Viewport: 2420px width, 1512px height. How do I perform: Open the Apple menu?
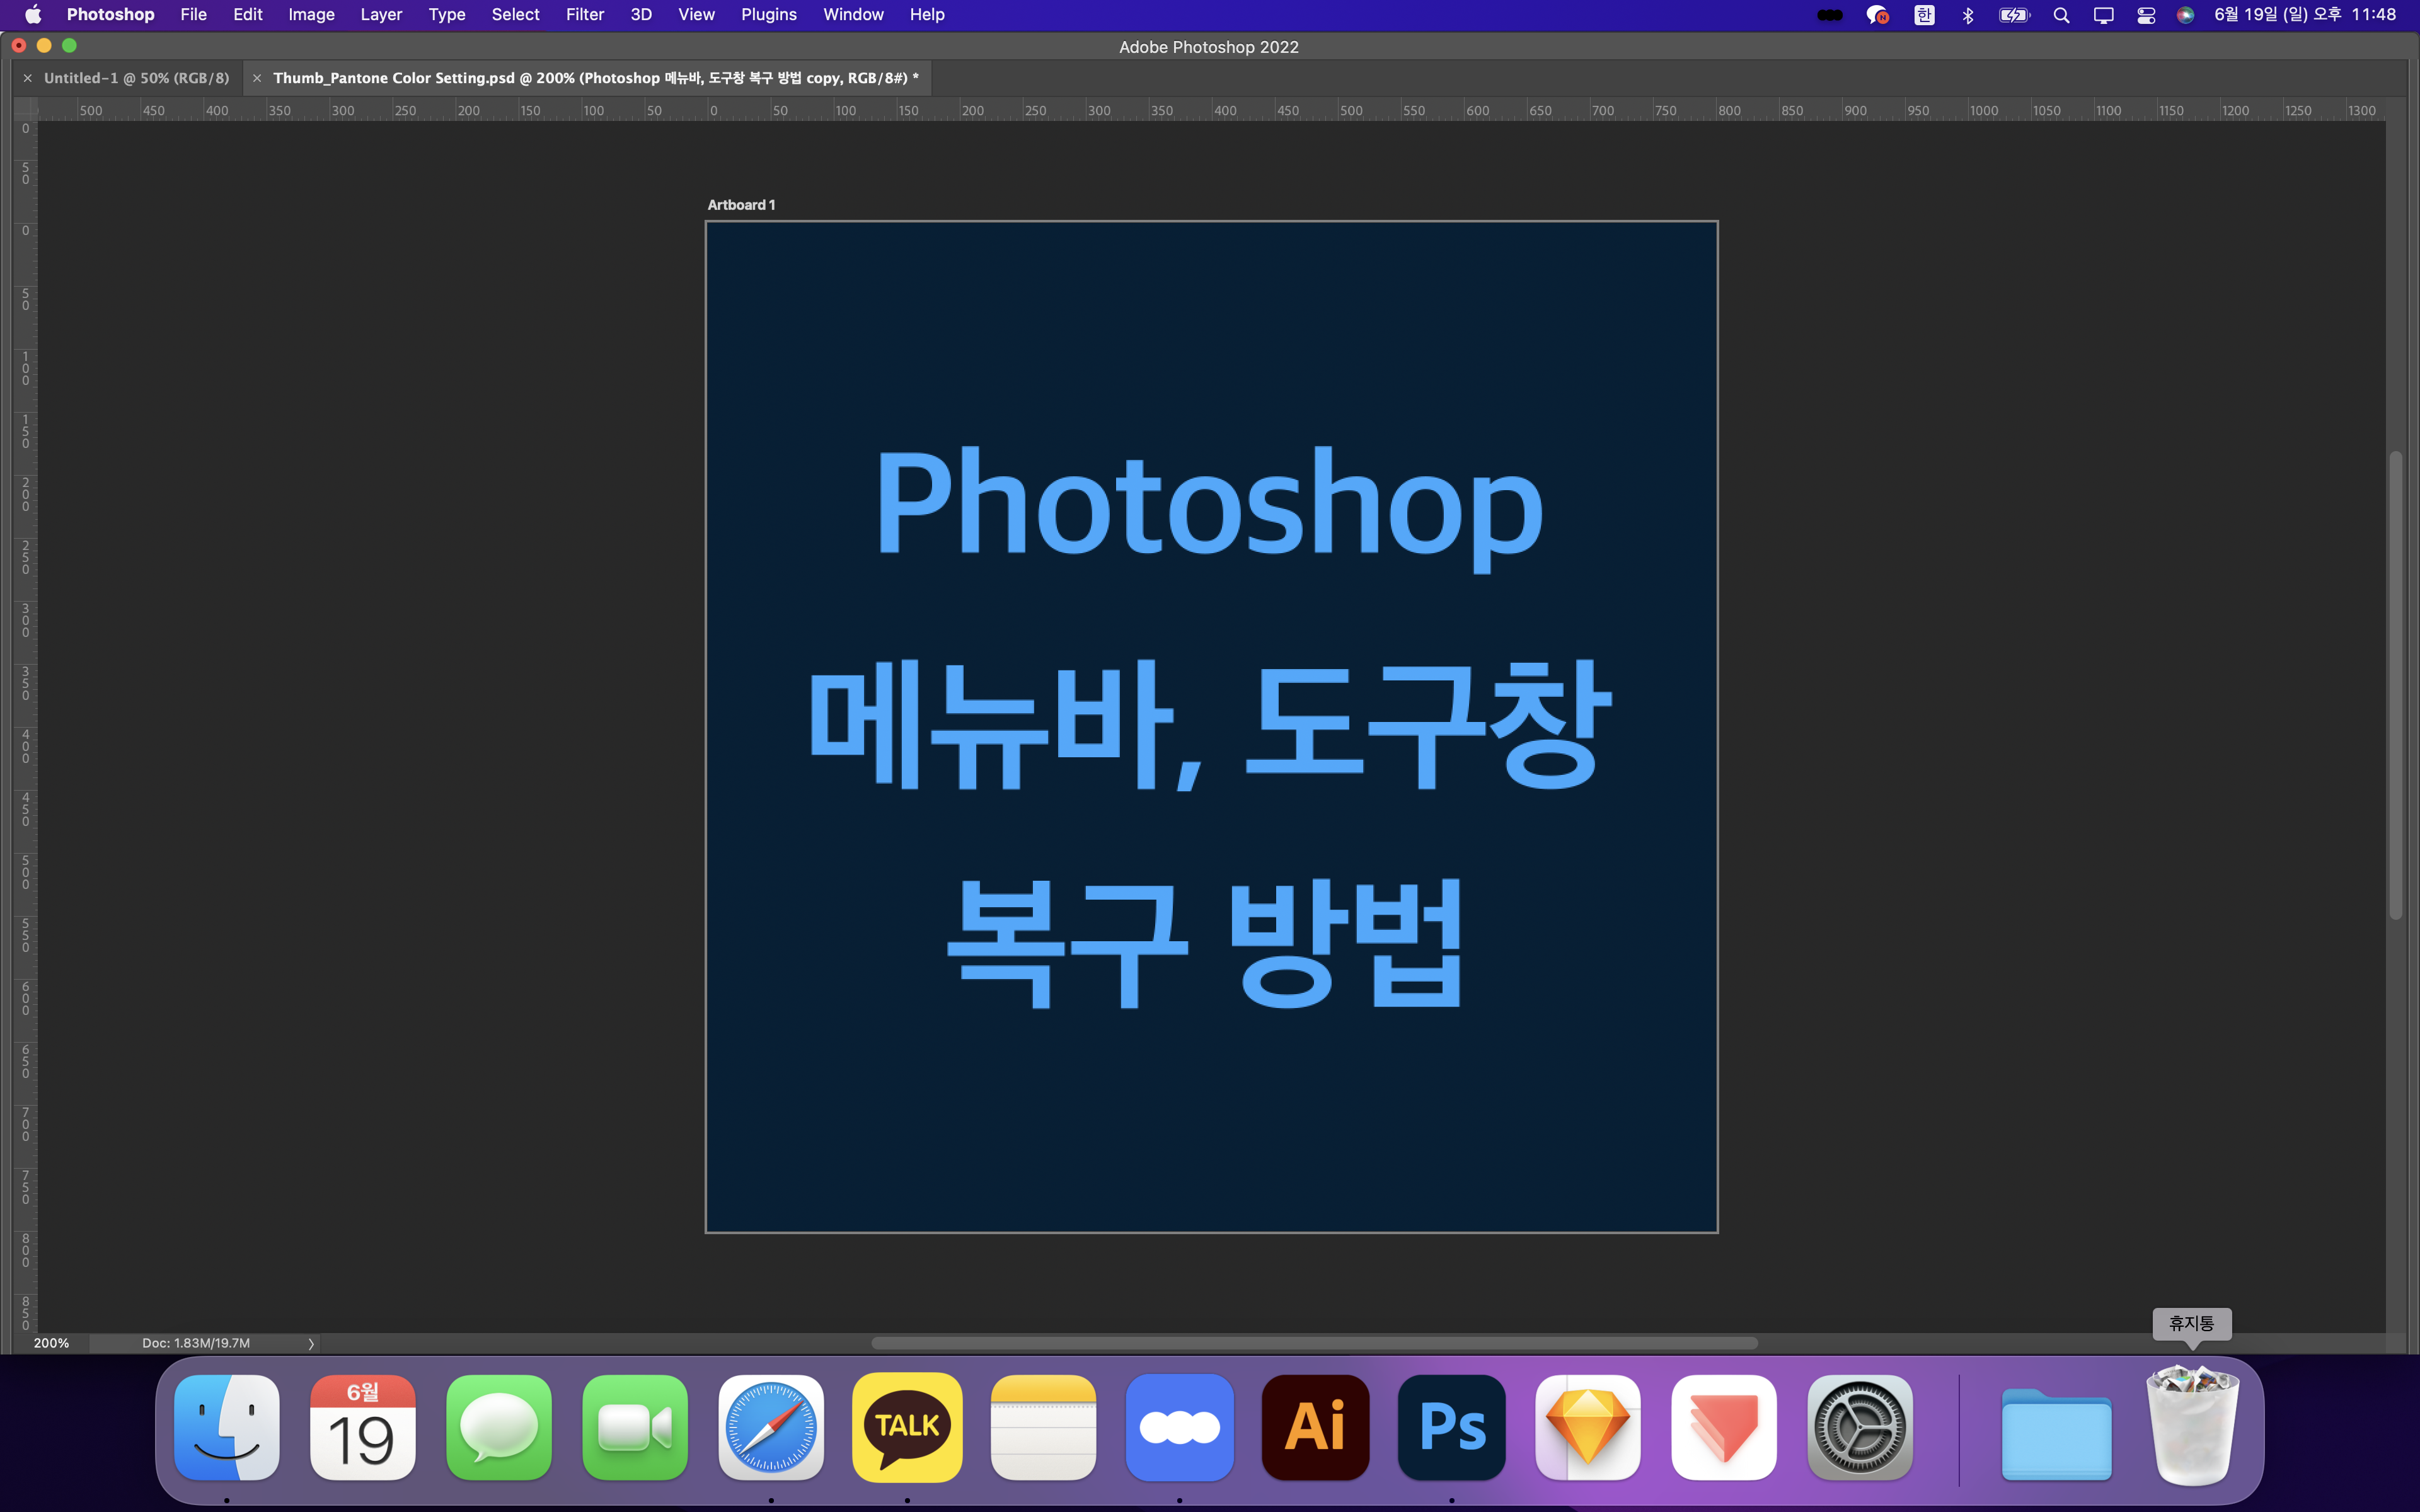pos(33,14)
